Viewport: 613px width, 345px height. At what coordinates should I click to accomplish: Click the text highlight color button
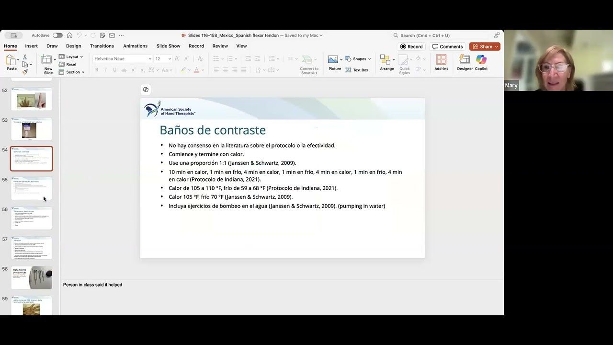[x=183, y=70]
